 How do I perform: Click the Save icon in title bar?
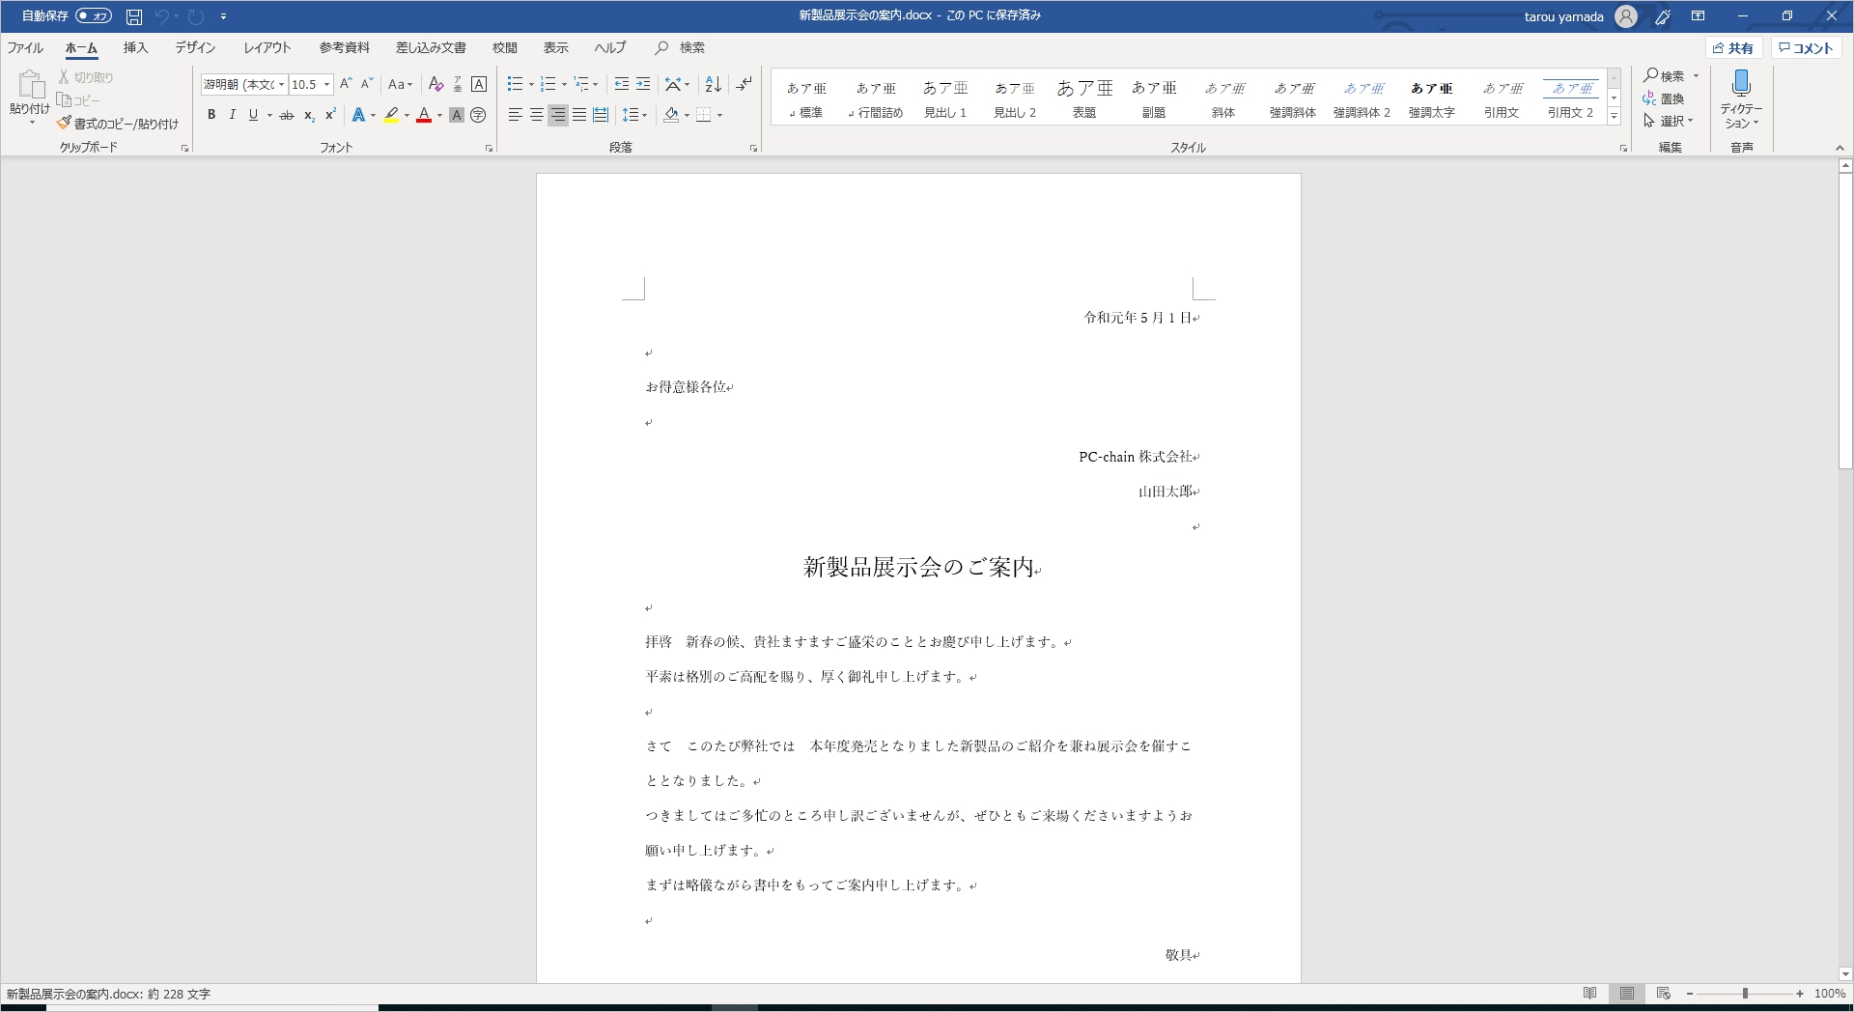[x=134, y=16]
